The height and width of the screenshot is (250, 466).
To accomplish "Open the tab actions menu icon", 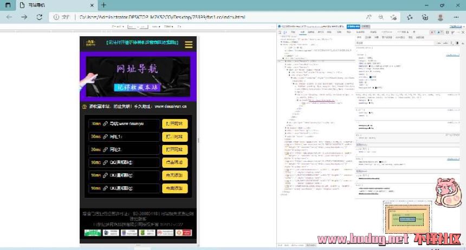I will click(x=8, y=5).
